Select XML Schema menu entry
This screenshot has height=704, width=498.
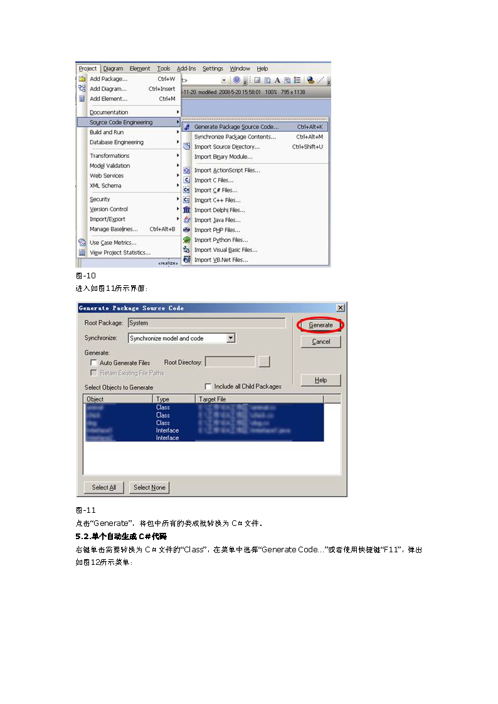tap(129, 186)
